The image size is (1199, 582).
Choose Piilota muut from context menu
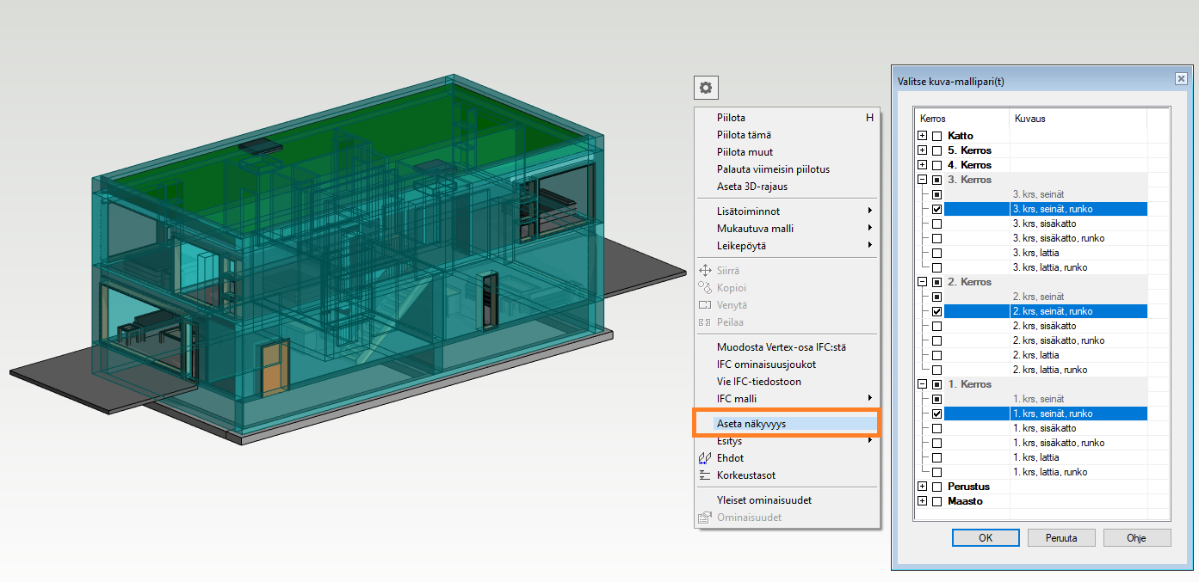click(745, 152)
